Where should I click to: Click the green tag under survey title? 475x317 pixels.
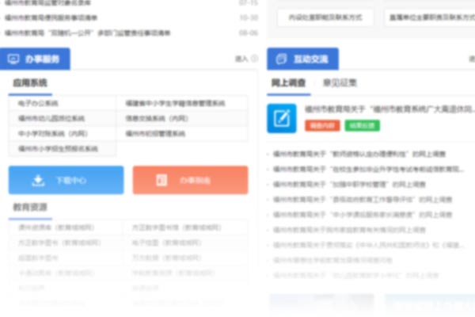click(x=362, y=125)
